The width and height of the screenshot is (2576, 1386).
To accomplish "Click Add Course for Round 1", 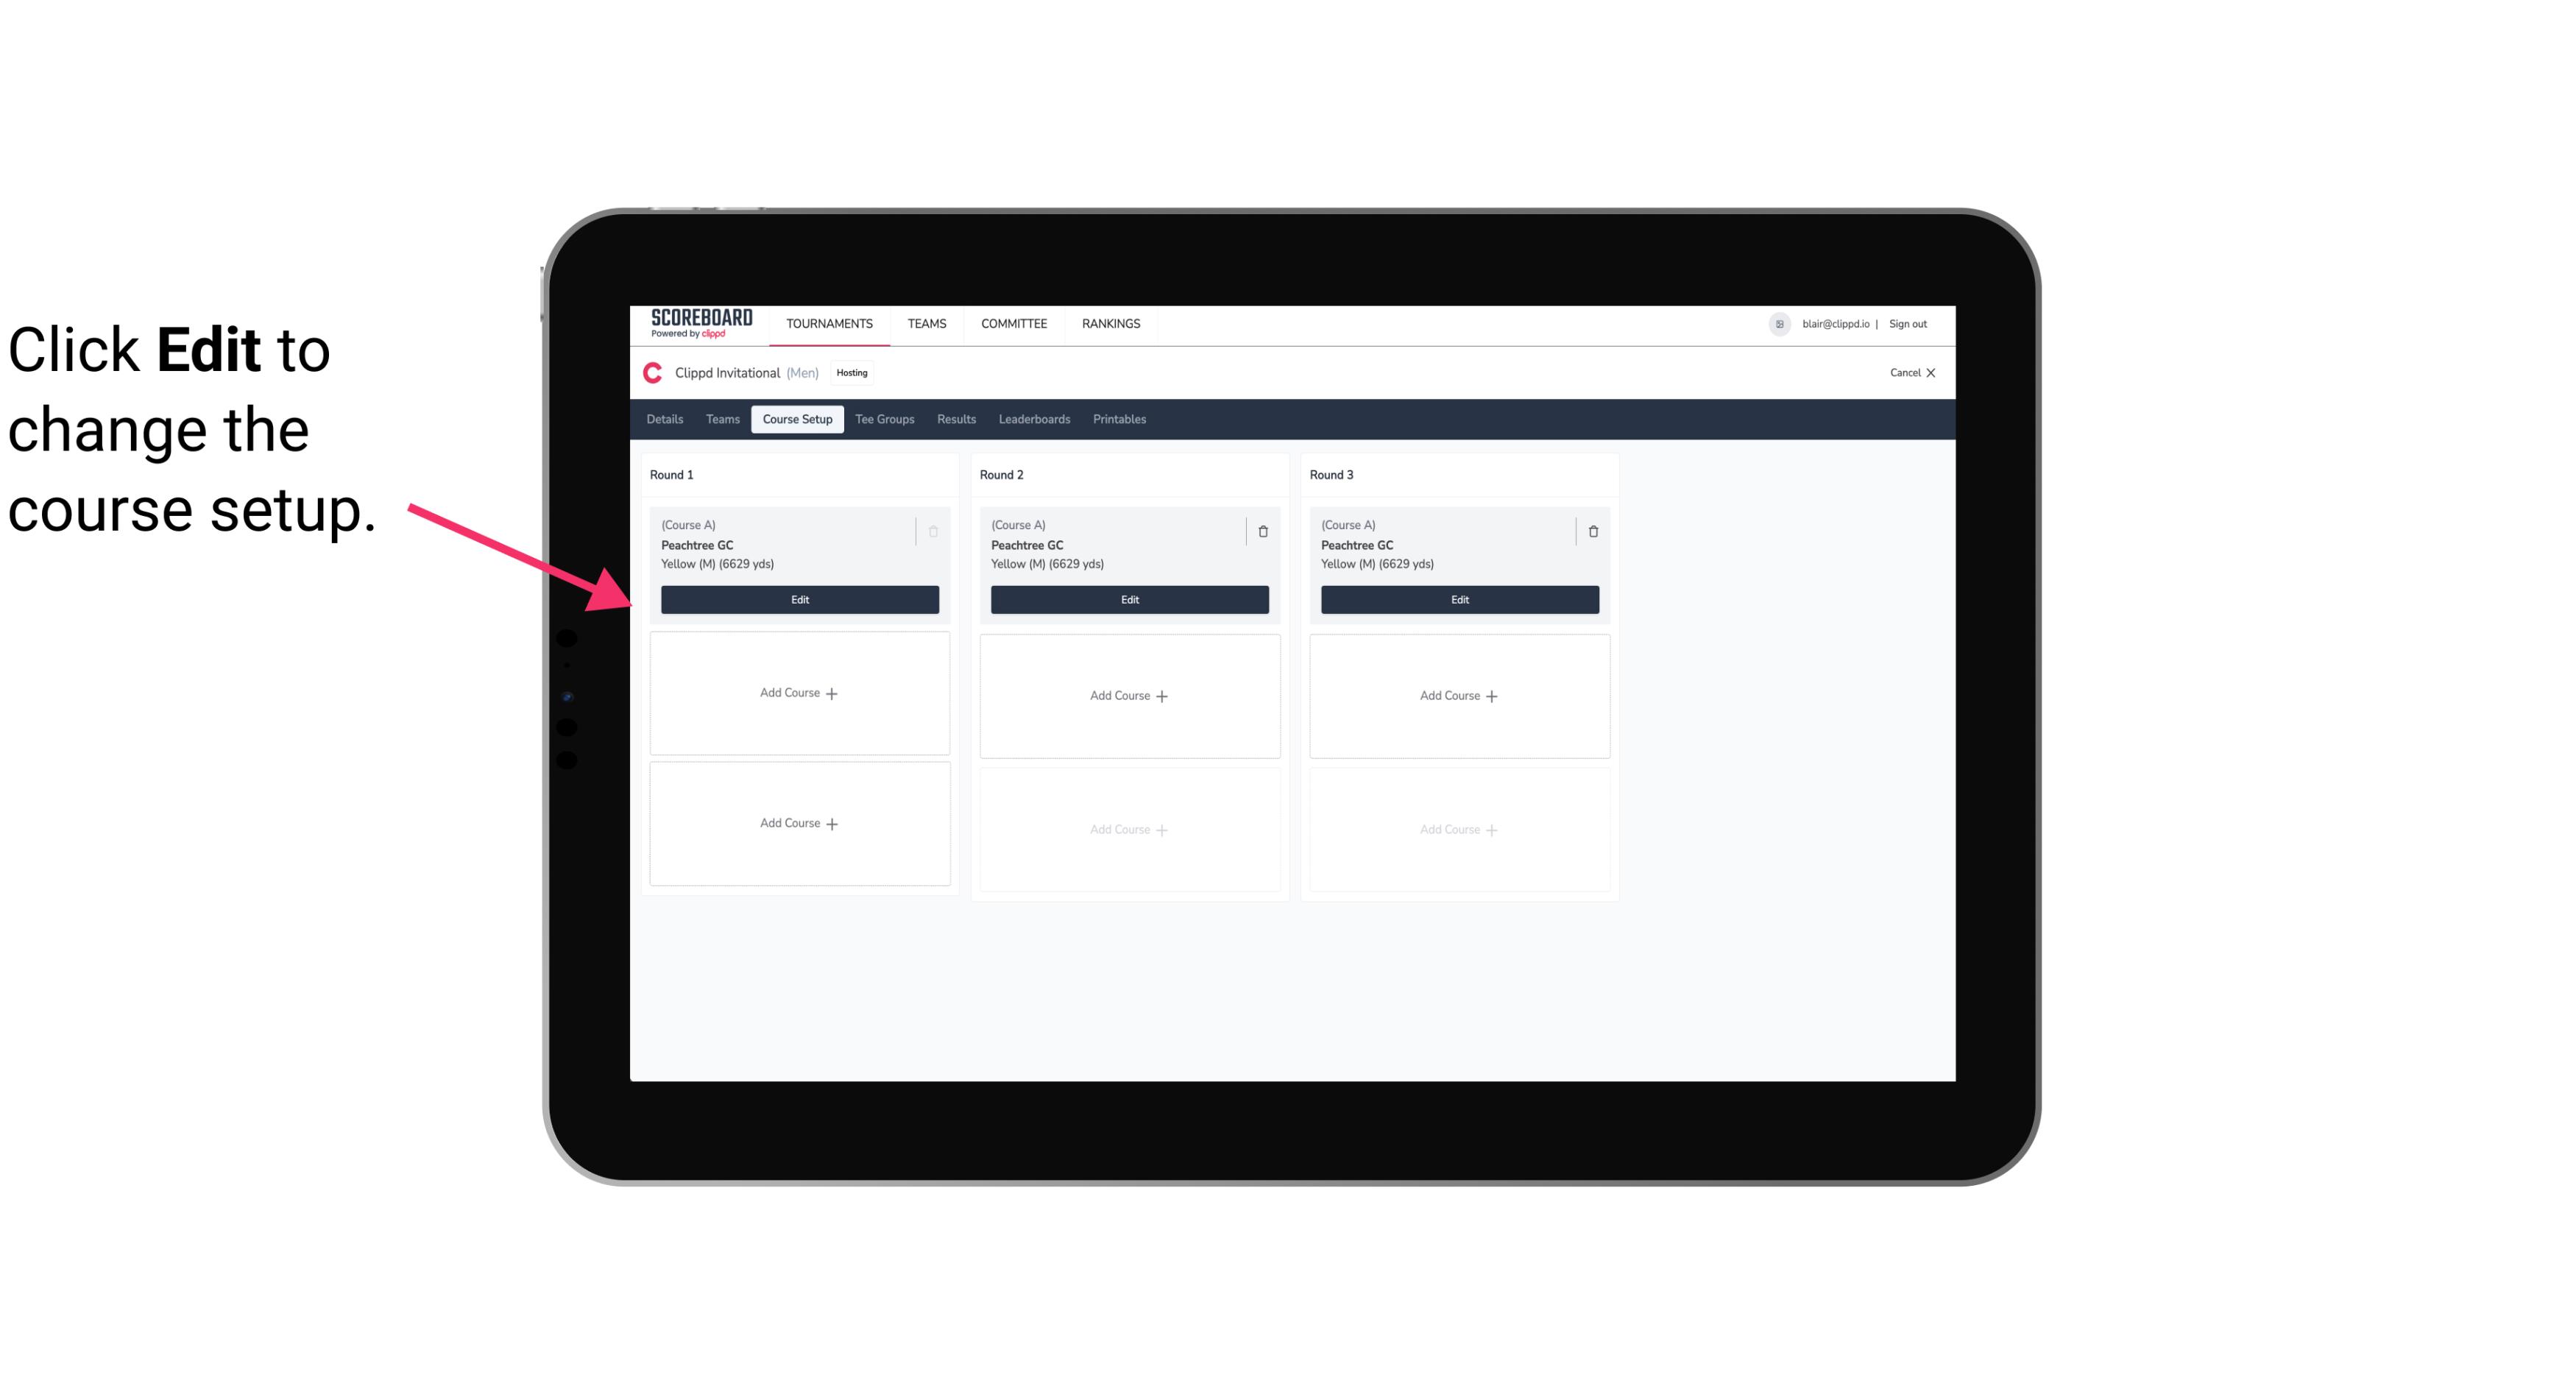I will pos(800,693).
